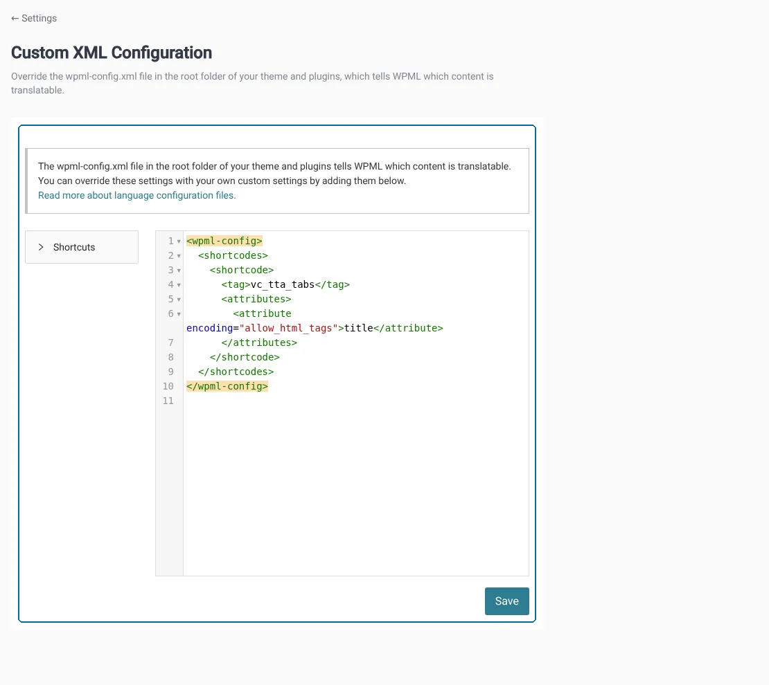Click the closing </wpml-config> tag
This screenshot has width=769, height=685.
pos(227,386)
